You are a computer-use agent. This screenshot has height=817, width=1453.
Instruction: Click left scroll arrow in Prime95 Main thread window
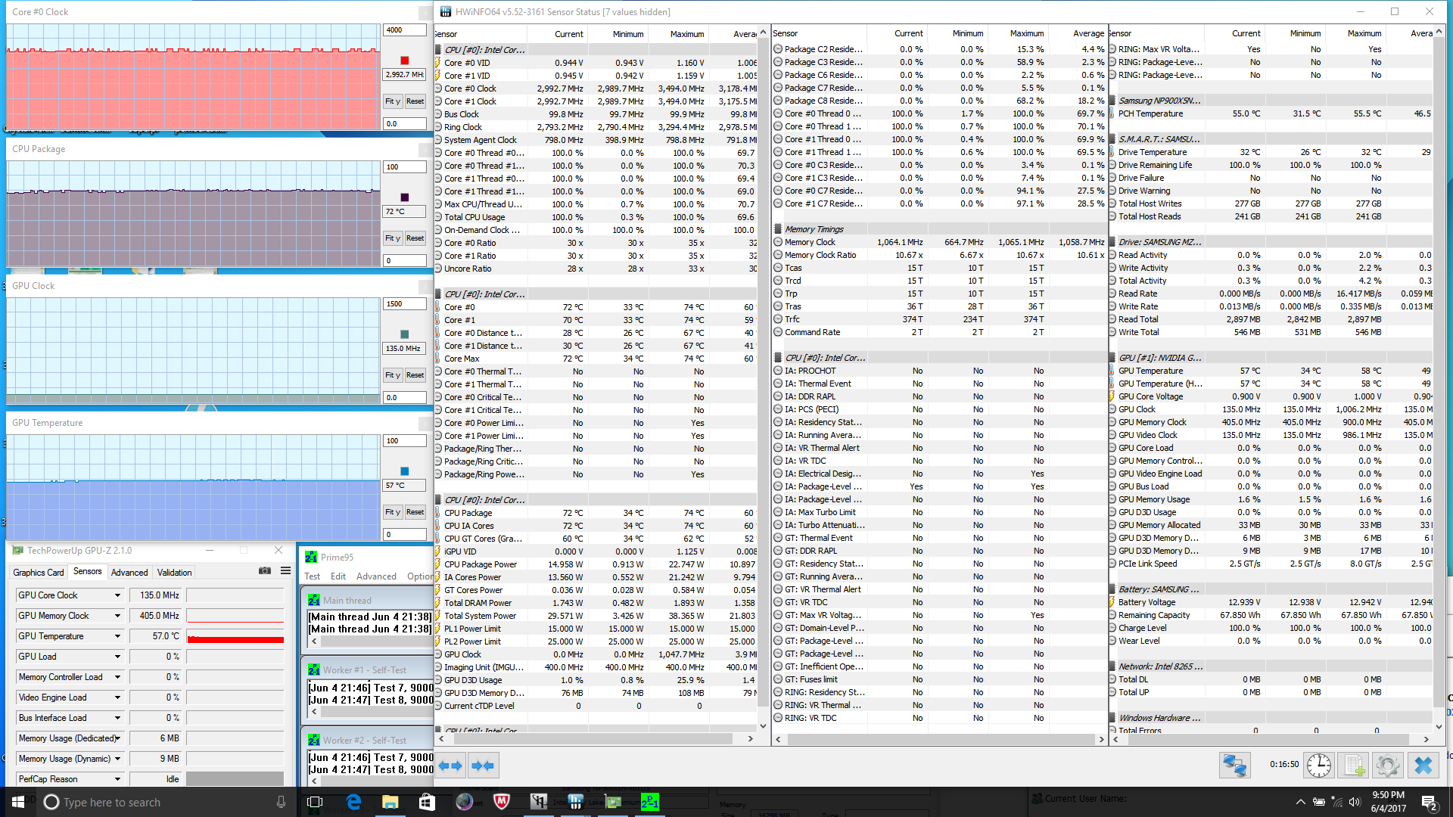click(314, 641)
